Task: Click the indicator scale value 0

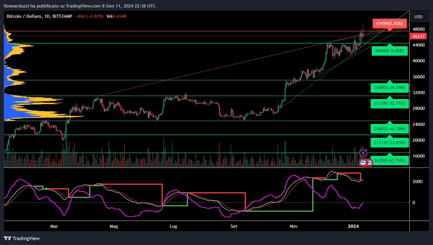Action: (x=414, y=203)
